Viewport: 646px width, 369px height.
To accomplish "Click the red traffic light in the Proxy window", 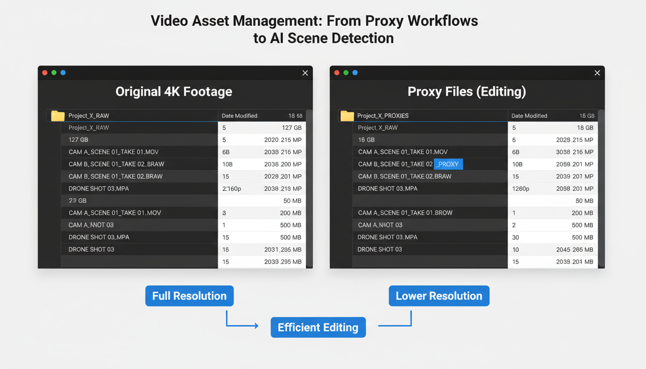I will point(336,73).
